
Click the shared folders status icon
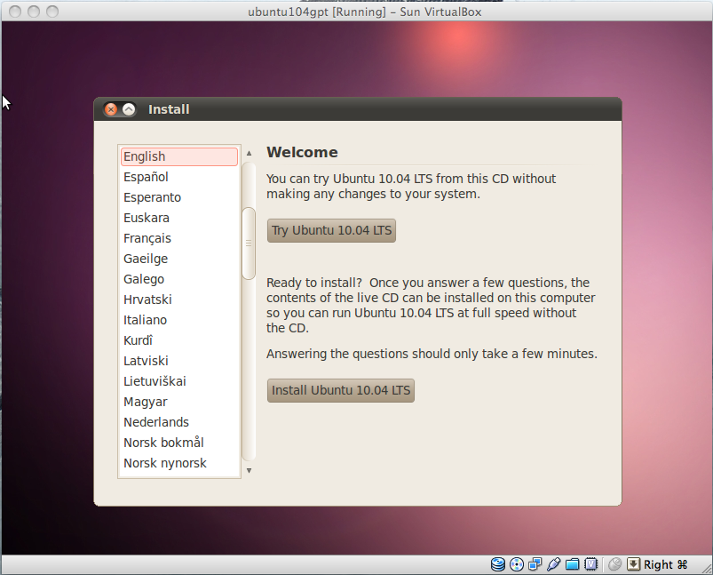[x=572, y=564]
